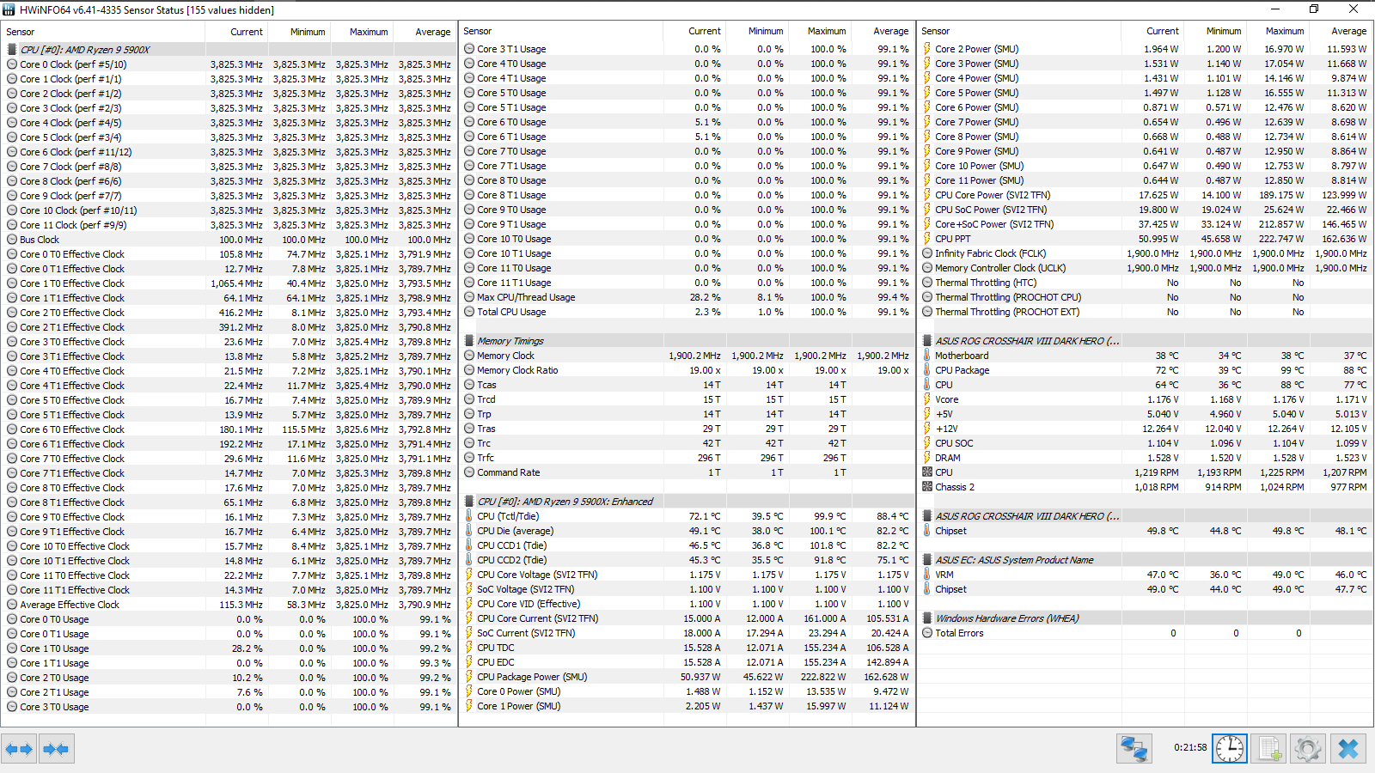The width and height of the screenshot is (1375, 773).
Task: Click the icon of Windows Hardware Errors (WHEA) group
Action: click(x=927, y=618)
